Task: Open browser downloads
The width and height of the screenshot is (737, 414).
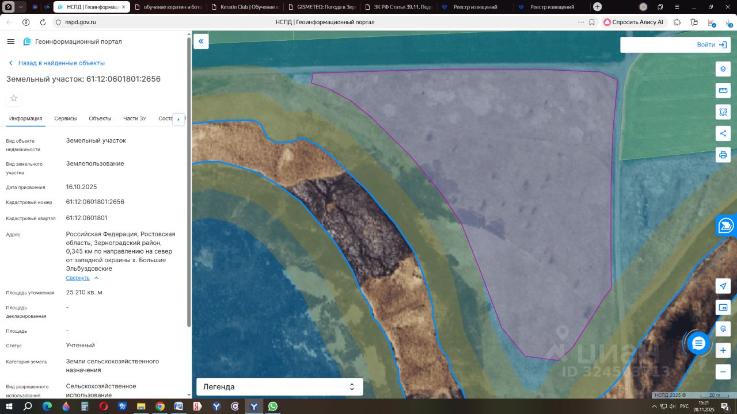Action: 728,22
